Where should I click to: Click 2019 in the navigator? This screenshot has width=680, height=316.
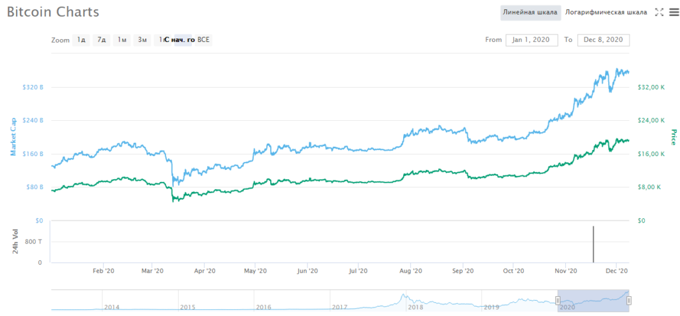[491, 307]
